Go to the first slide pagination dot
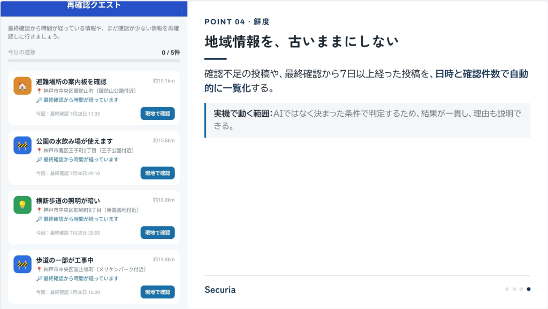Screen dimensions: 548x309 click(507, 289)
